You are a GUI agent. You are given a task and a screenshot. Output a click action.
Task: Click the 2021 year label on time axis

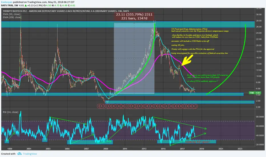point(221,149)
